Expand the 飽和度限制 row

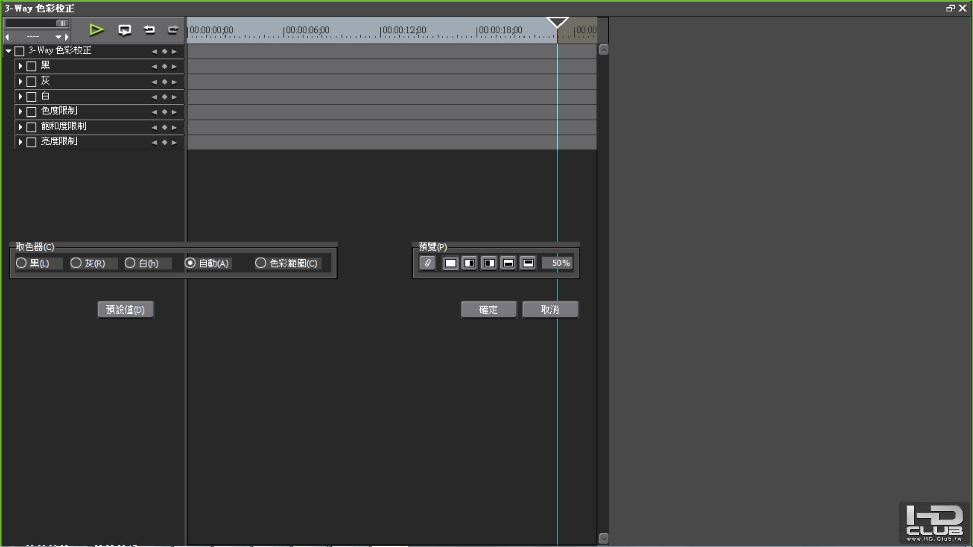(20, 127)
